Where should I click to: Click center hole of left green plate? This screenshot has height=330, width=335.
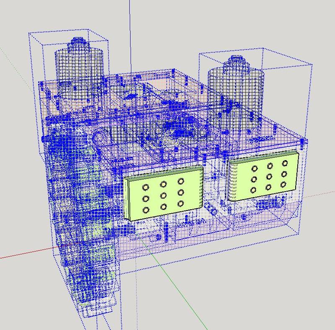[163, 195]
